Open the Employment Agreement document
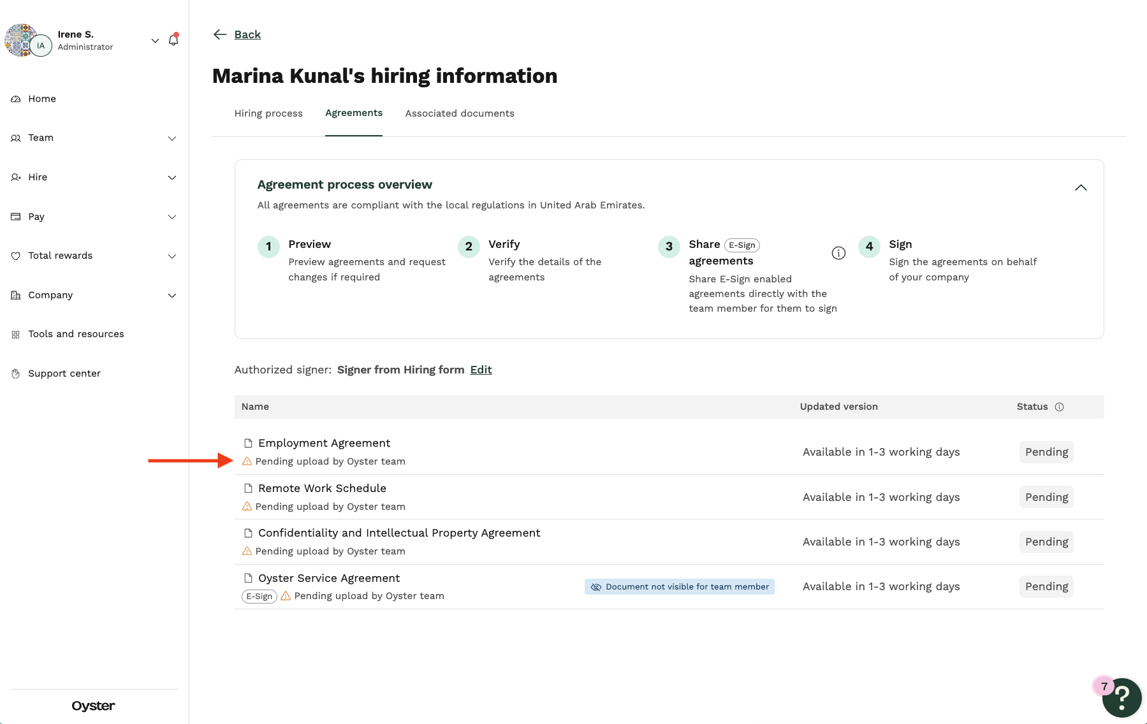This screenshot has height=724, width=1147. click(324, 443)
